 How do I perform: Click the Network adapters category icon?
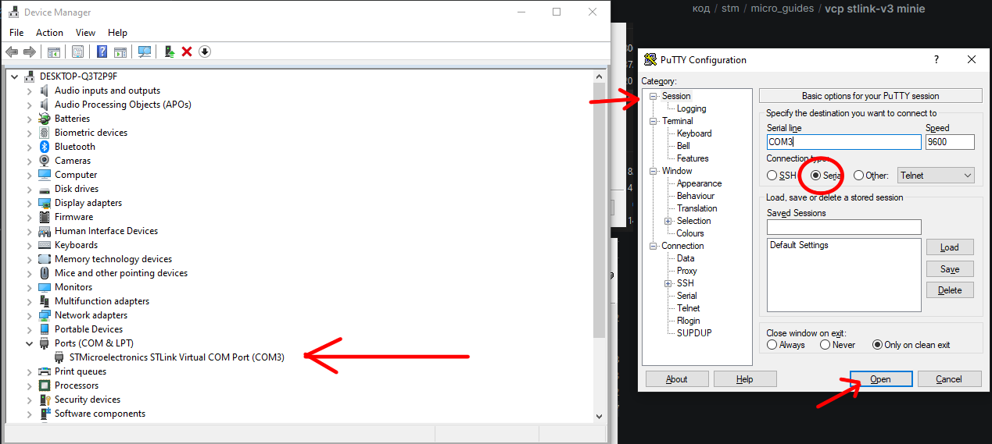point(45,315)
